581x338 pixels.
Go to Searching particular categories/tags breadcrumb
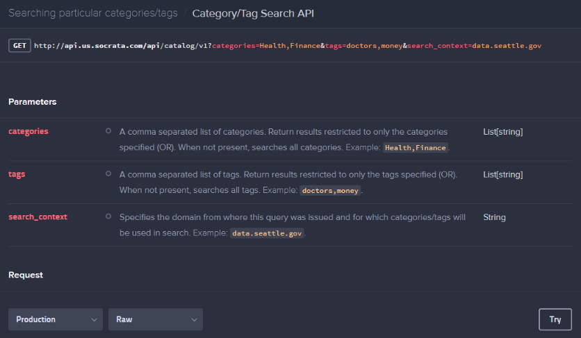click(93, 13)
